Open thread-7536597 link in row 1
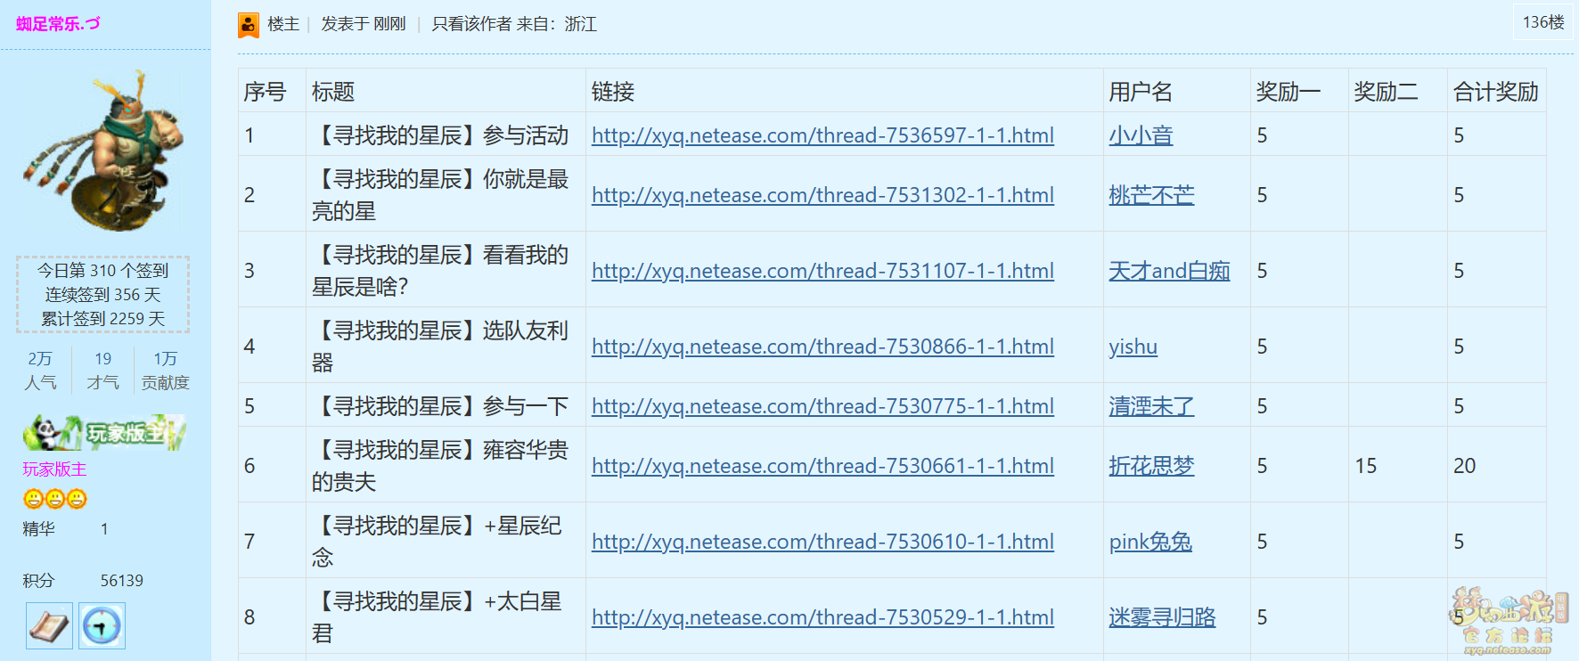Viewport: 1579px width, 661px height. [x=822, y=135]
